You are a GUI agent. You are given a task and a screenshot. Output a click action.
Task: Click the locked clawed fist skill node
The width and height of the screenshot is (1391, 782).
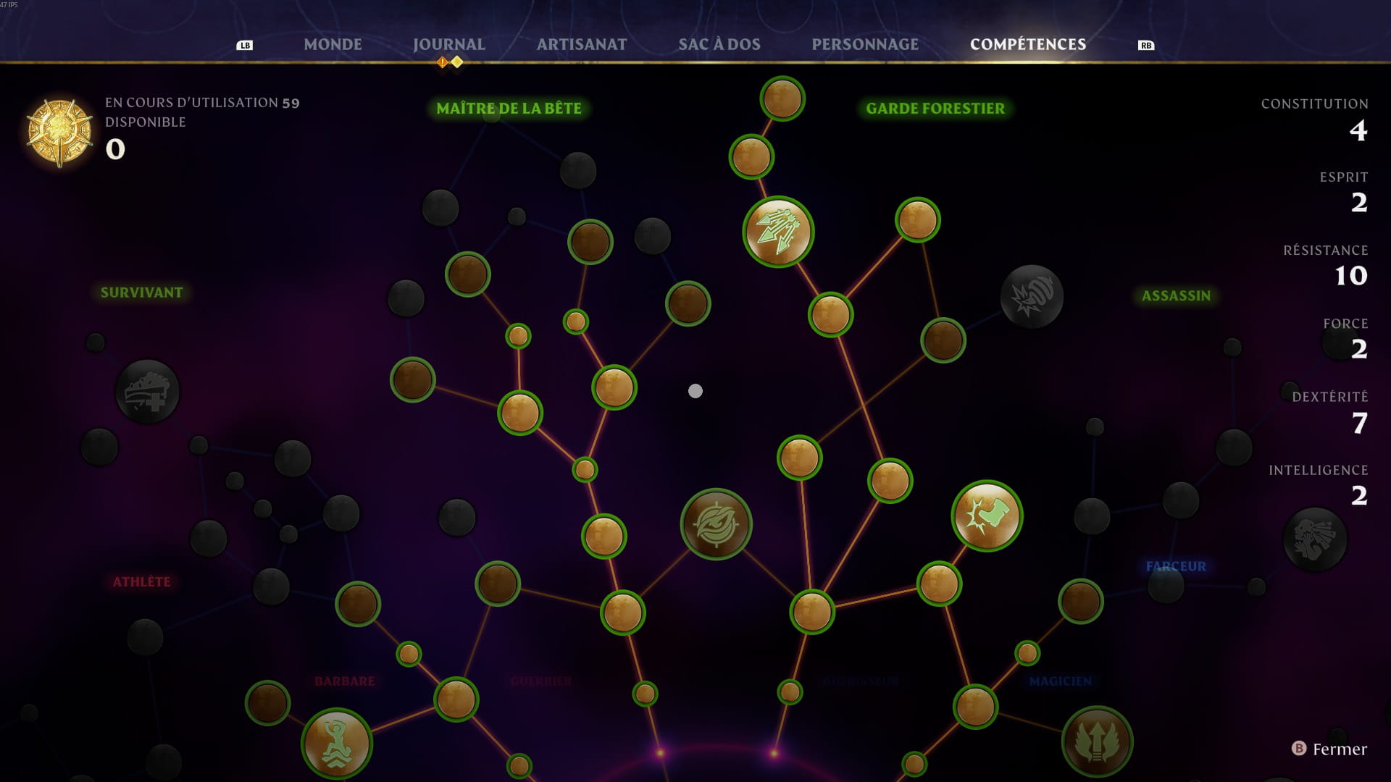[1031, 296]
